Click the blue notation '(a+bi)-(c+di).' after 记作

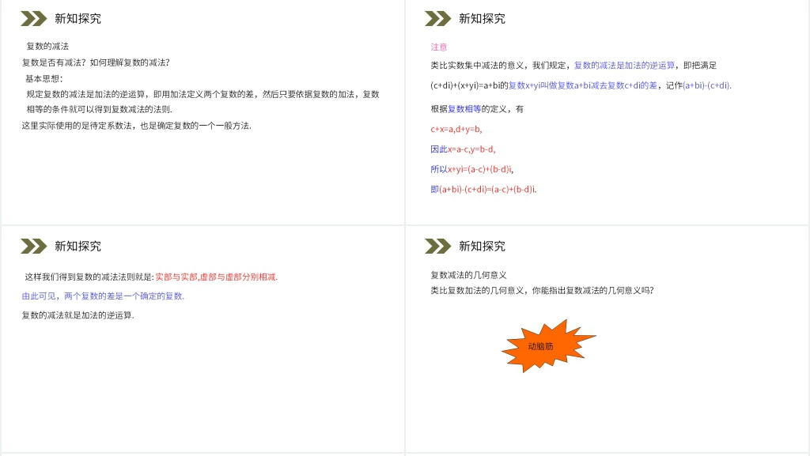[706, 85]
